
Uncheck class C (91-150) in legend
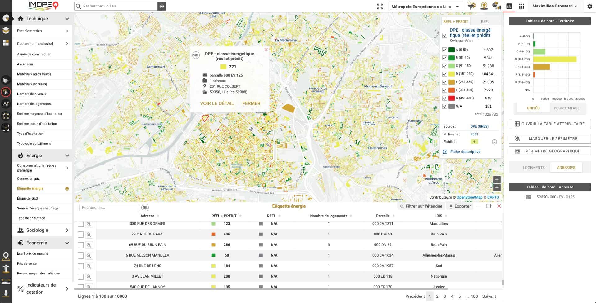point(445,66)
